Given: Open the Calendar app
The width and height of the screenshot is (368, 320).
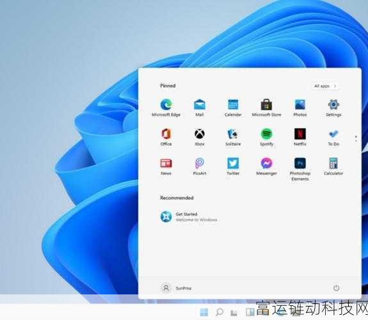Looking at the screenshot, I should [x=233, y=108].
